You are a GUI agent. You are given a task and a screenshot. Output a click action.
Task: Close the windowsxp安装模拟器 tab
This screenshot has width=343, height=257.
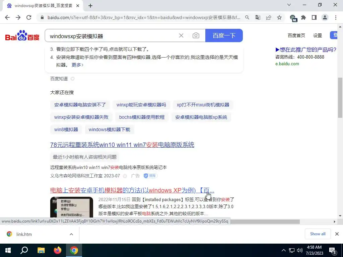tap(78, 6)
